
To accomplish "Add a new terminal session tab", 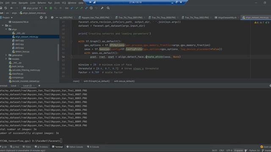I will click(x=39, y=86).
